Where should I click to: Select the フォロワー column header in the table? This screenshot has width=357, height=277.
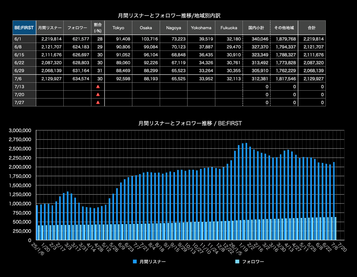tap(77, 28)
